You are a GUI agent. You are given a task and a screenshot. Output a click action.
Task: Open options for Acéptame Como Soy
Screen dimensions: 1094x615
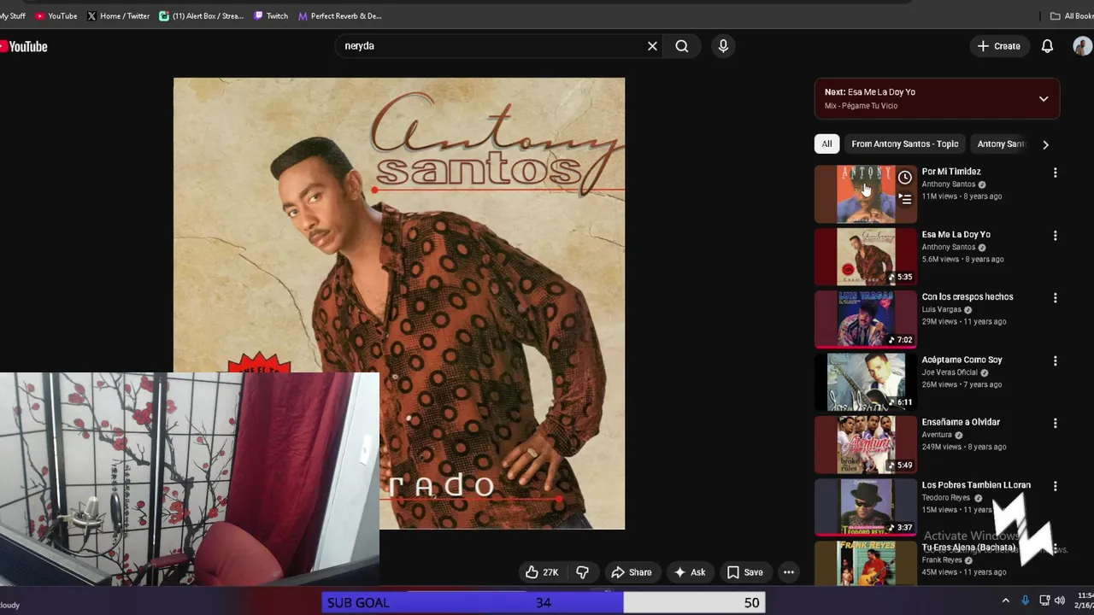pyautogui.click(x=1055, y=360)
